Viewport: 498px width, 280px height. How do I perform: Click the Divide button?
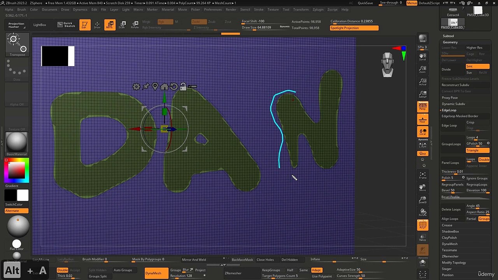[452, 70]
